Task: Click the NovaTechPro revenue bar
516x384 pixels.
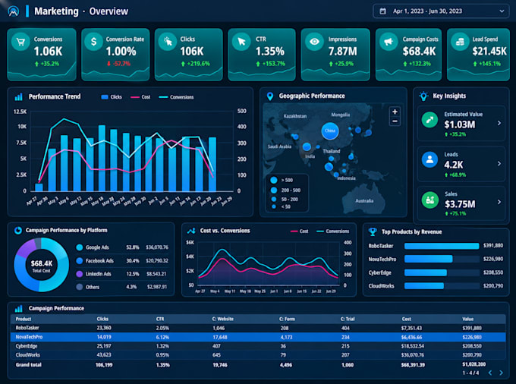Action: [429, 259]
